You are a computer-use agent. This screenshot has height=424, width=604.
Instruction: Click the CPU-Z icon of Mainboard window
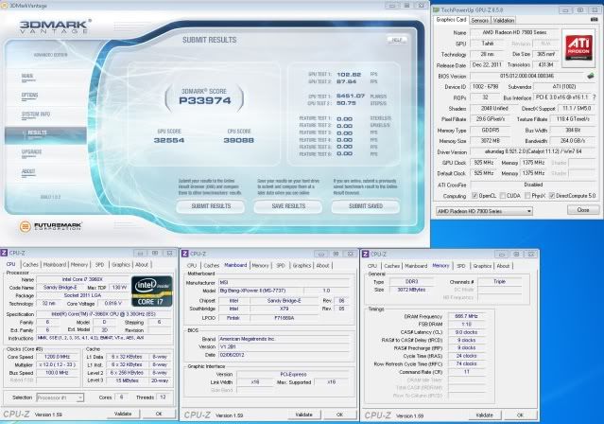tap(185, 254)
